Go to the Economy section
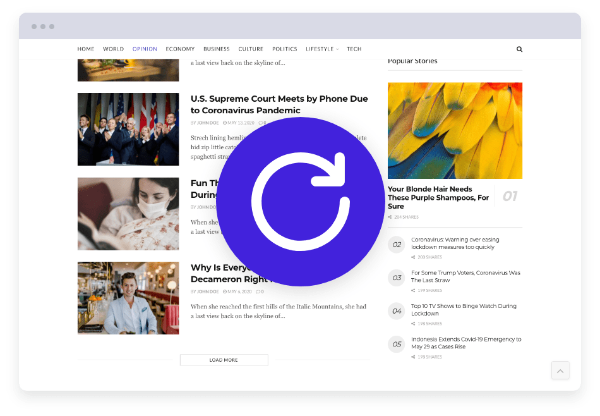Image resolution: width=600 pixels, height=416 pixels. (180, 49)
